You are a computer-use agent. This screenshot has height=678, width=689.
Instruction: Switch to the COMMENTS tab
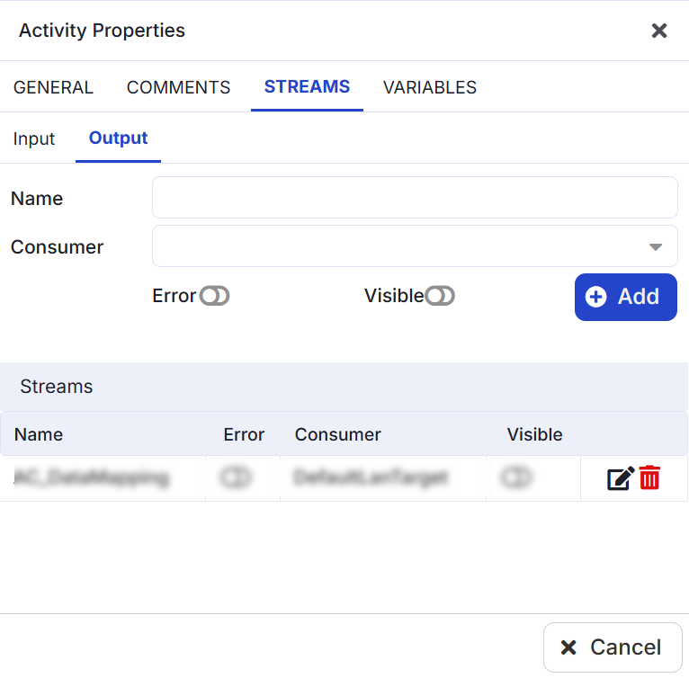click(x=178, y=87)
